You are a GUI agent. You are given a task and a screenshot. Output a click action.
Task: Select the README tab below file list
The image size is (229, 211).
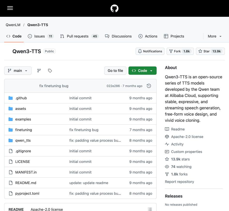tap(16, 209)
